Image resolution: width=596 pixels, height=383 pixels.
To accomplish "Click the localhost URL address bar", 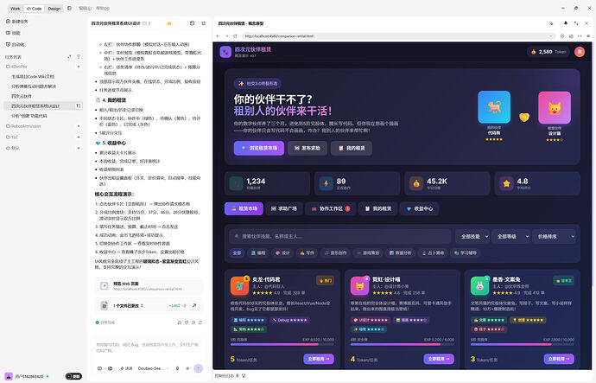I will pyautogui.click(x=398, y=36).
